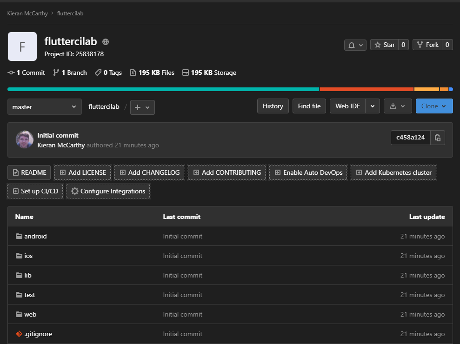Click the test folder icon
Image resolution: width=460 pixels, height=344 pixels.
coord(19,295)
